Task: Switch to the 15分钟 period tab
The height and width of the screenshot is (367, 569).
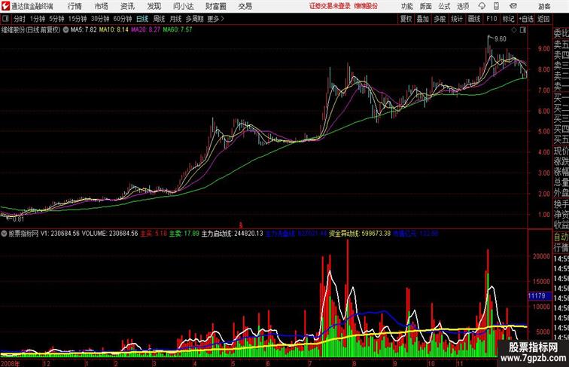Action: (78, 19)
